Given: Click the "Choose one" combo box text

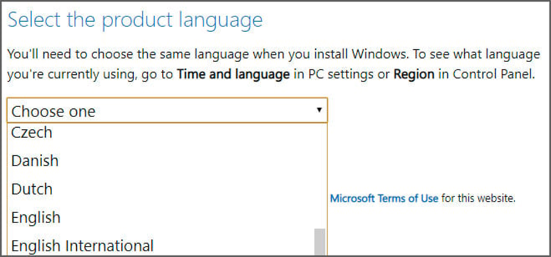Looking at the screenshot, I should pos(53,111).
